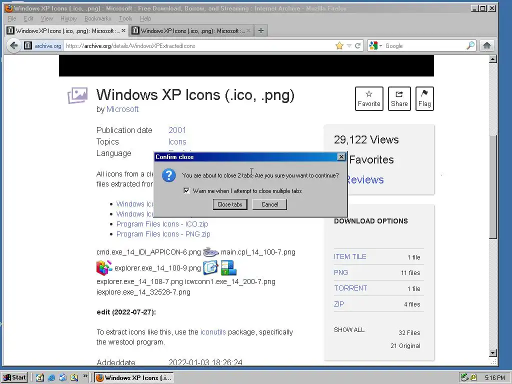Open search engine selector dropdown
This screenshot has height=384, width=512.
tap(376, 45)
